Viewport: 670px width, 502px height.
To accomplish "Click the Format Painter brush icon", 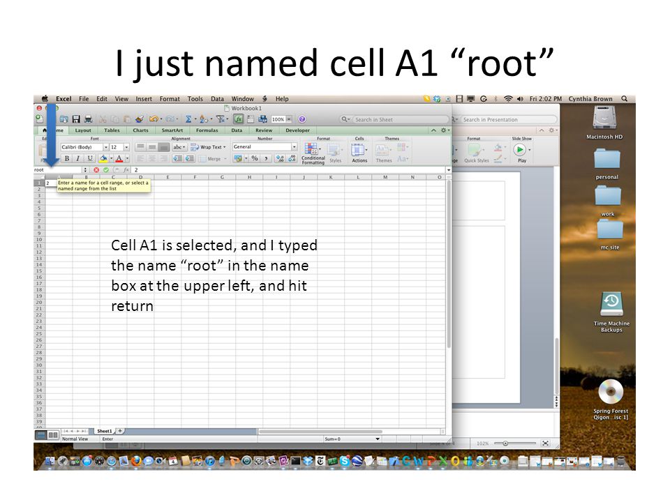I will tap(140, 119).
